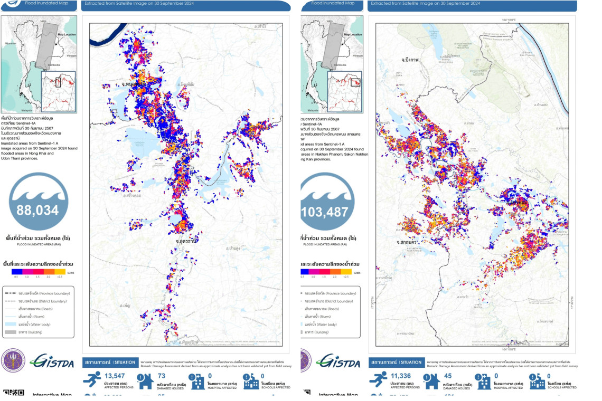Screen dimensions: 602x401
Task: Click the GISTDA logo below the 103,487 legend
Action: point(338,361)
